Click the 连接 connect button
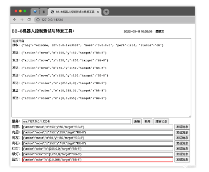The height and width of the screenshot is (172, 209). coord(137,121)
